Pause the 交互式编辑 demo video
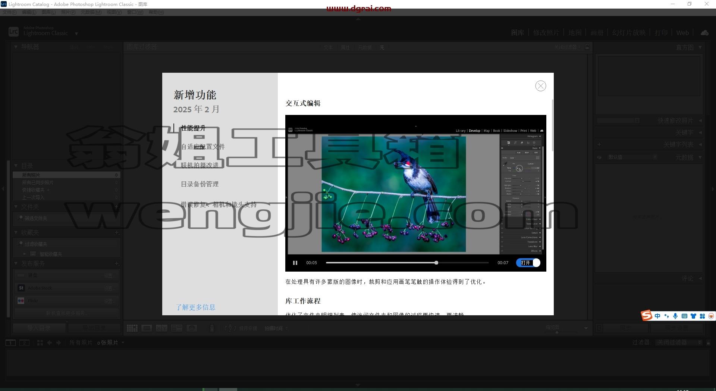The width and height of the screenshot is (716, 391). (295, 263)
